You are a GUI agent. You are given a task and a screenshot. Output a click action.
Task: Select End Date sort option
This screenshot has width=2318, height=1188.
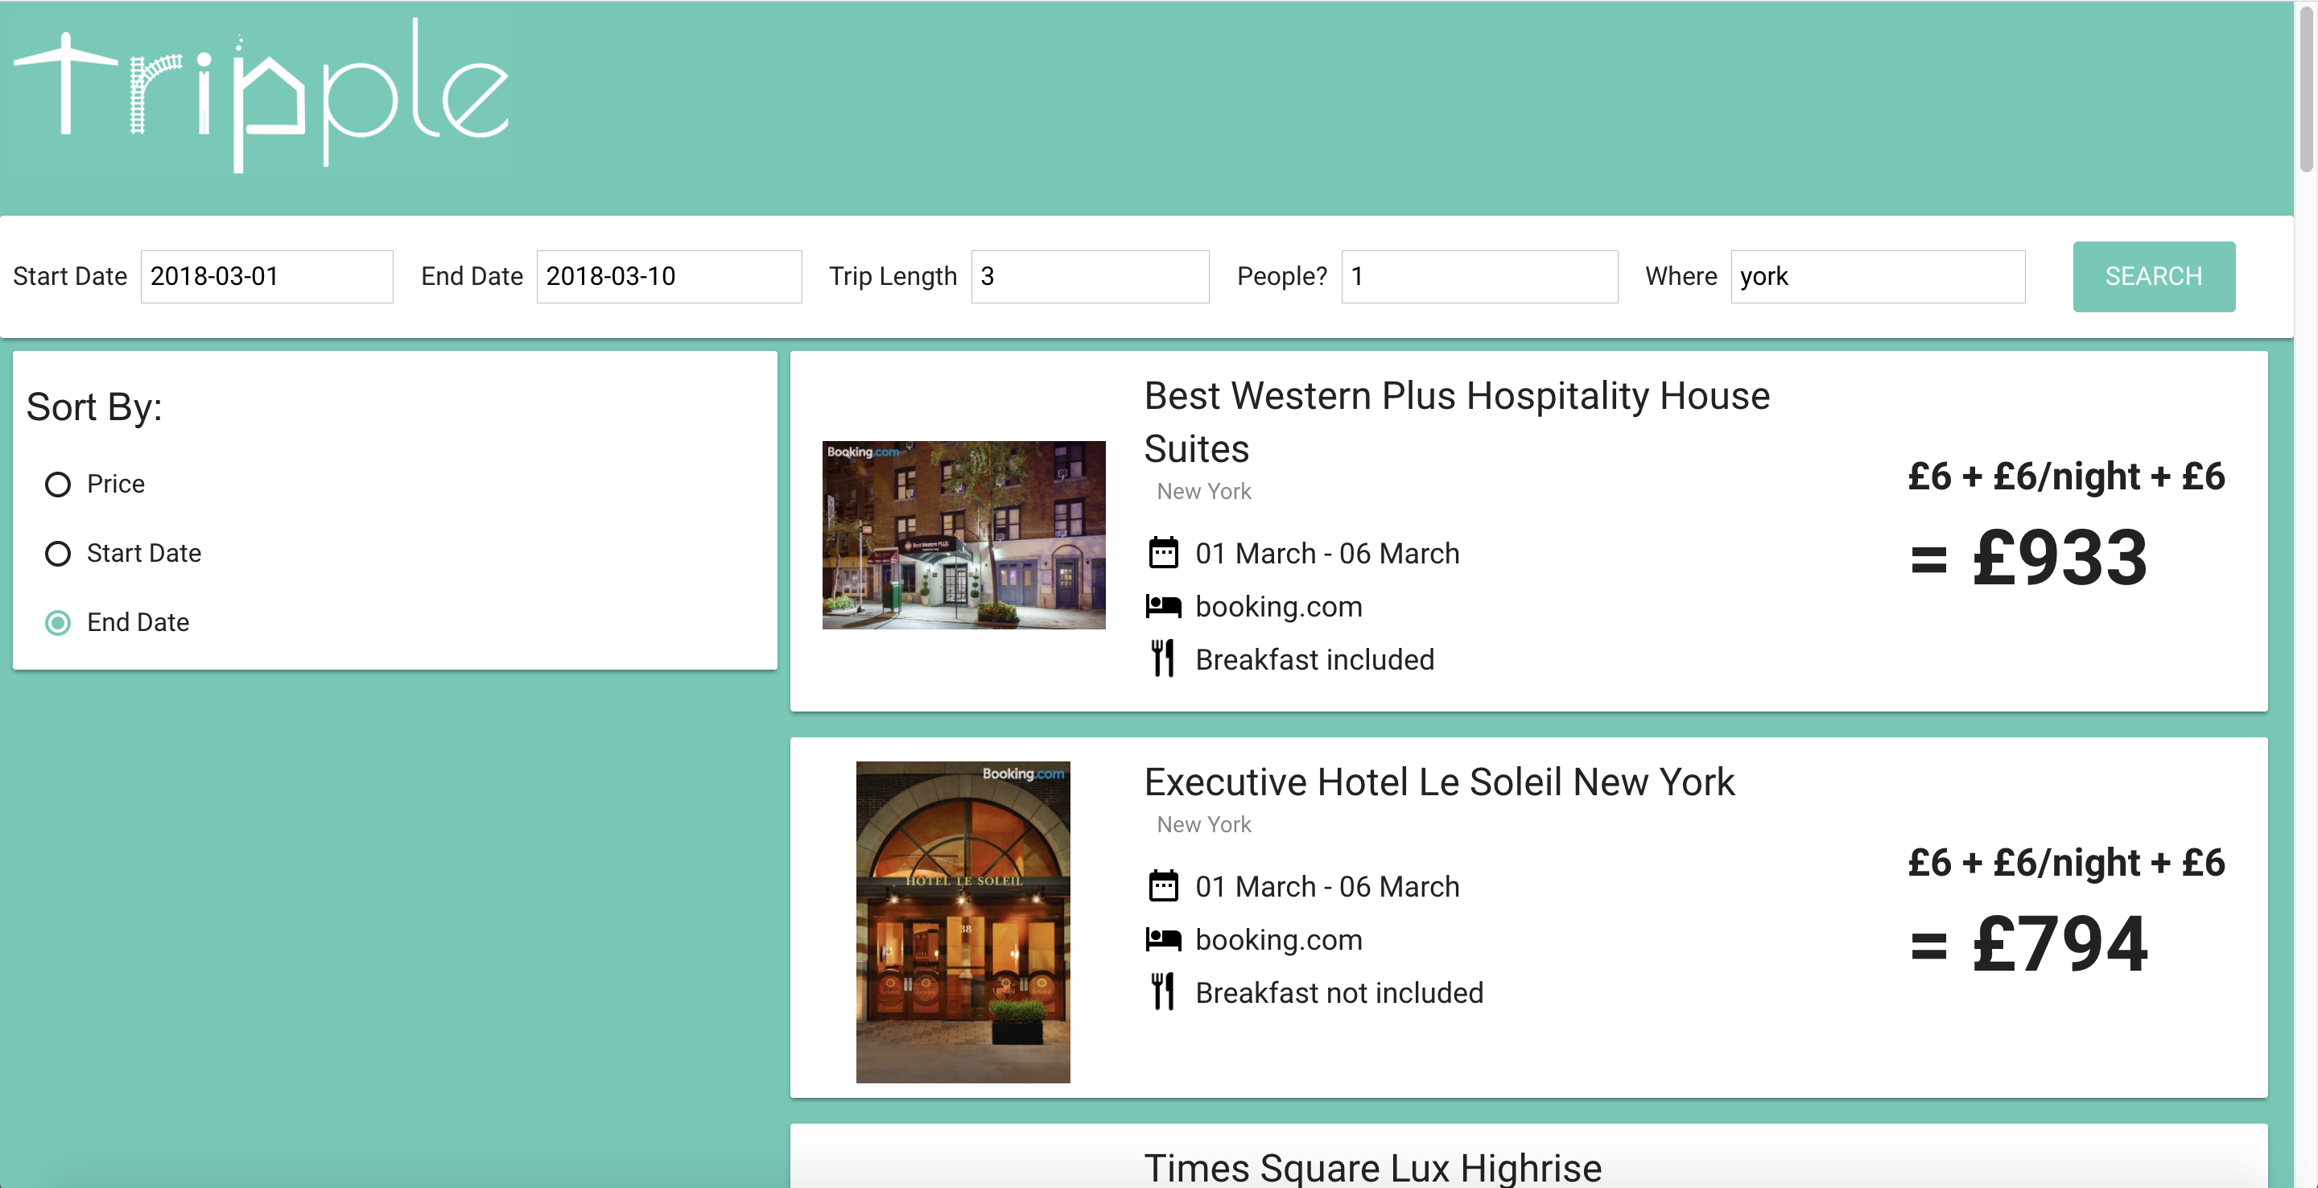click(59, 623)
